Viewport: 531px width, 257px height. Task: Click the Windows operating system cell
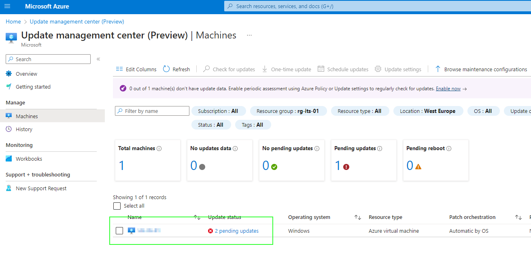click(299, 231)
